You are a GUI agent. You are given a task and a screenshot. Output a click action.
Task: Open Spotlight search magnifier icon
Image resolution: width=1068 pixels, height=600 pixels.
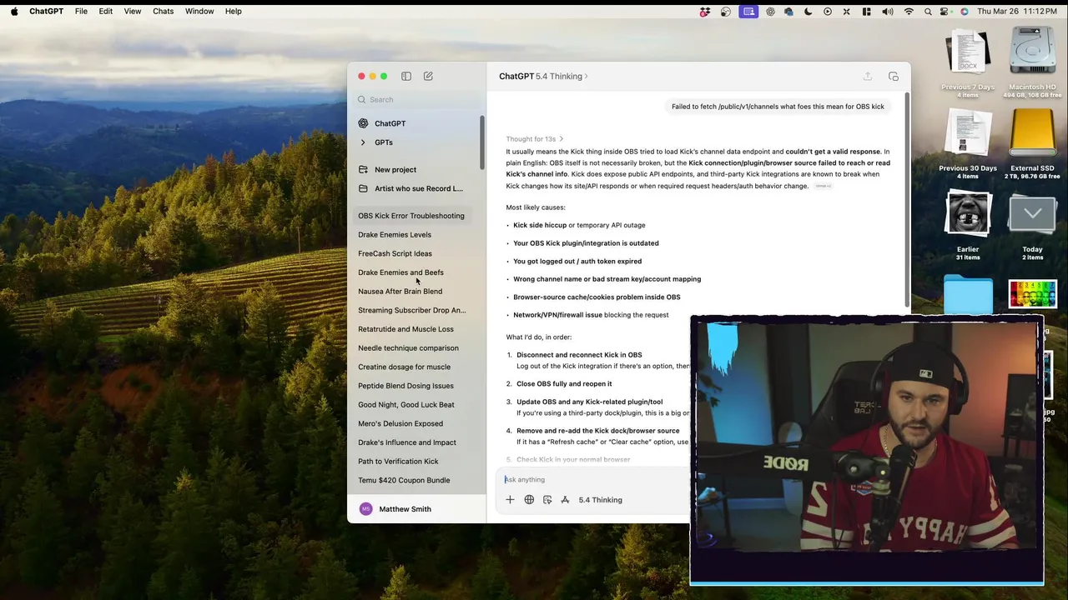928,12
